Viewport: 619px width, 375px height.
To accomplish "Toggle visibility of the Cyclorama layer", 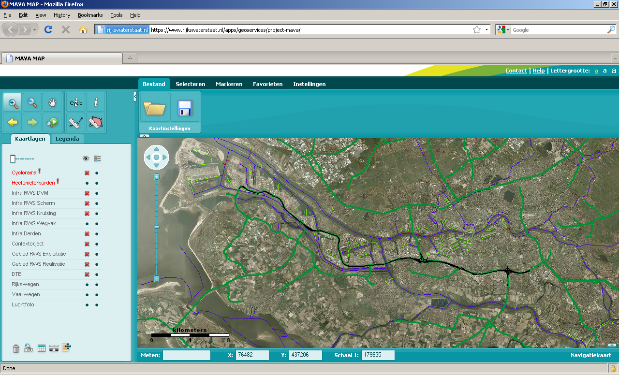I will click(x=87, y=173).
